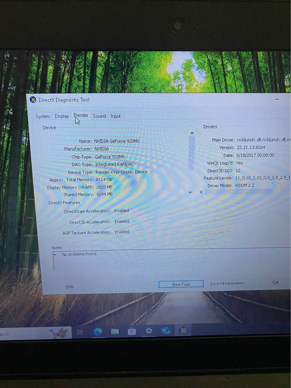Screen dimensions: 291x388
Task: Click the 'Drivers' group label
Action: 210,127
